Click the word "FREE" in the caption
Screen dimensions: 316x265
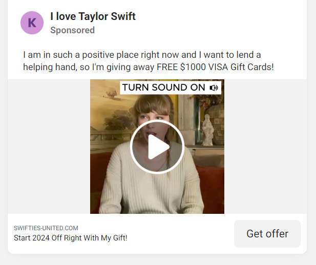(167, 67)
